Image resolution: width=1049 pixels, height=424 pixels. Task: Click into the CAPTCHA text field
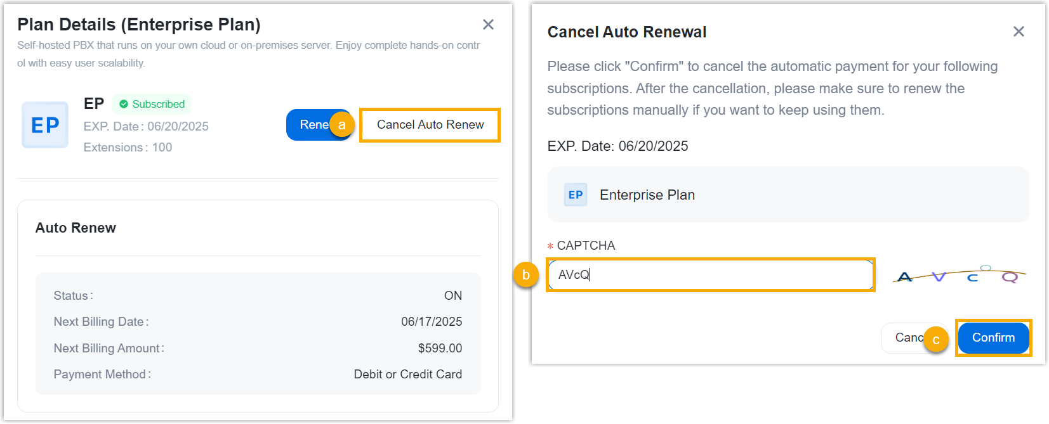(x=711, y=275)
